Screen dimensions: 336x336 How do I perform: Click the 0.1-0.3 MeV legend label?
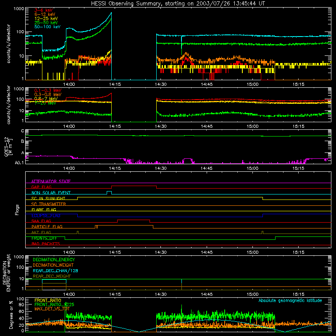point(48,90)
